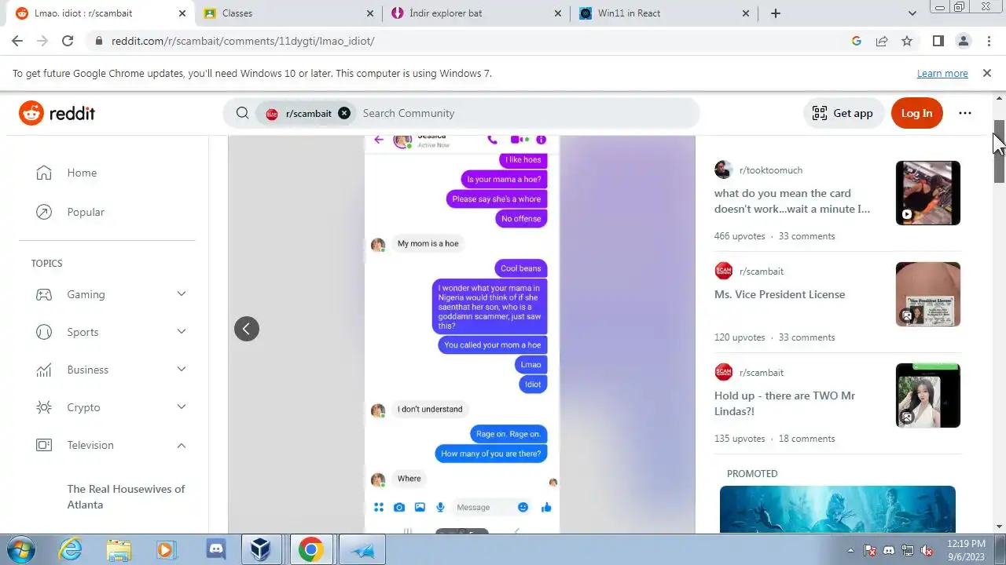Open the tab search dropdown
The image size is (1006, 565).
[x=912, y=13]
